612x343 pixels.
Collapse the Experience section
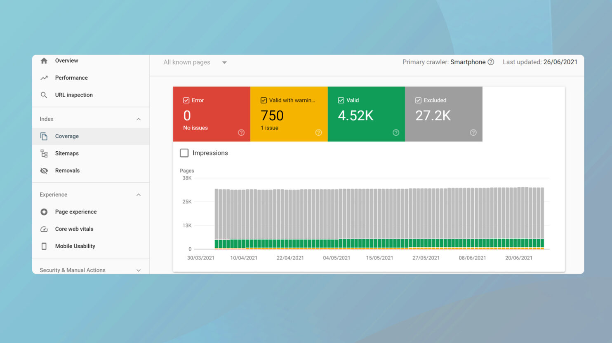[139, 195]
